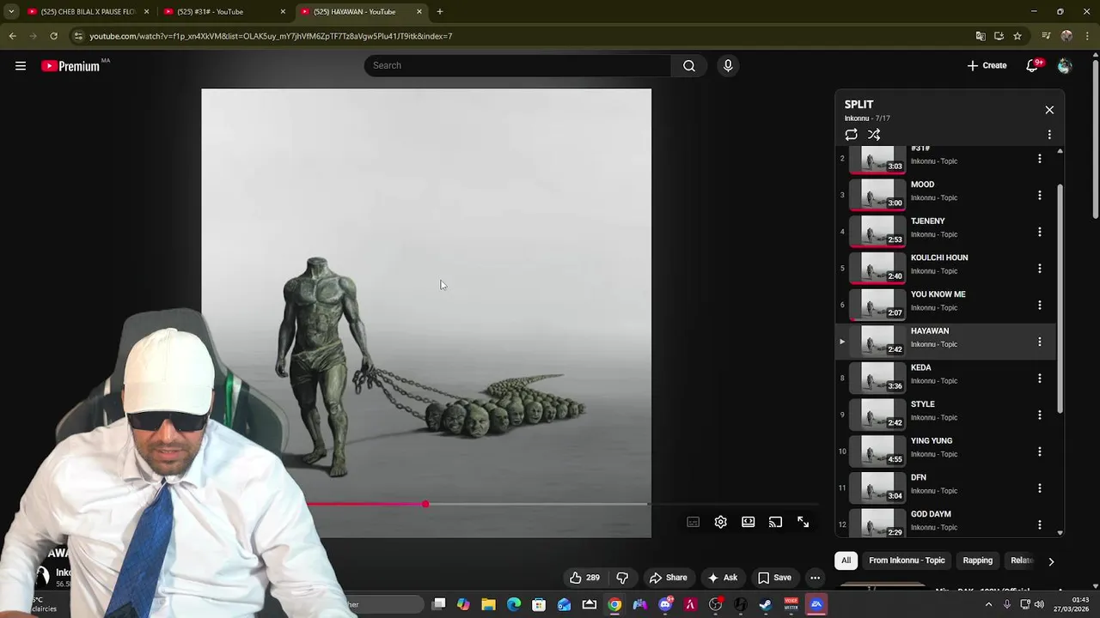Toggle shuffle playlist
Viewport: 1100px width, 618px height.
874,135
